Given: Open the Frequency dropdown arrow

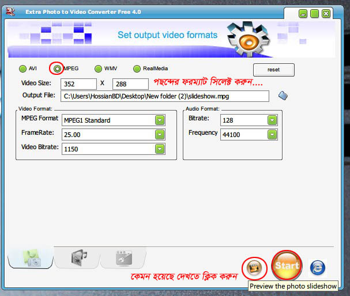Looking at the screenshot, I should tap(272, 135).
